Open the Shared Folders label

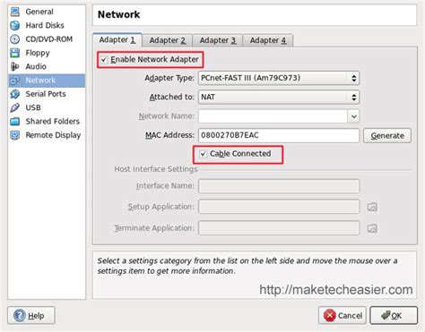tap(53, 122)
